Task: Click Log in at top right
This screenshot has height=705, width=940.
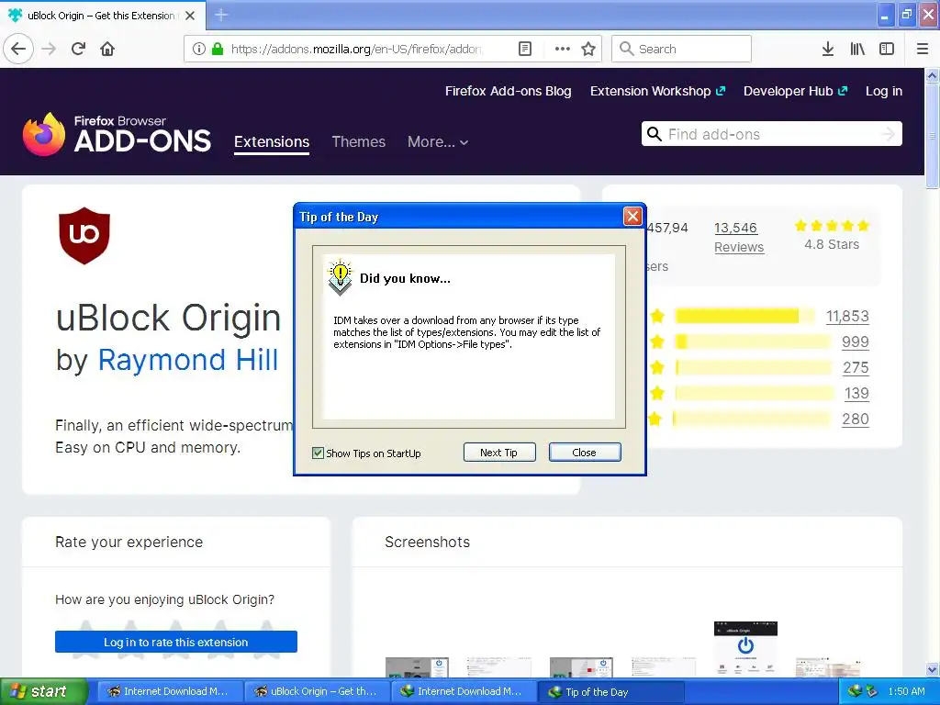Action: click(x=884, y=91)
